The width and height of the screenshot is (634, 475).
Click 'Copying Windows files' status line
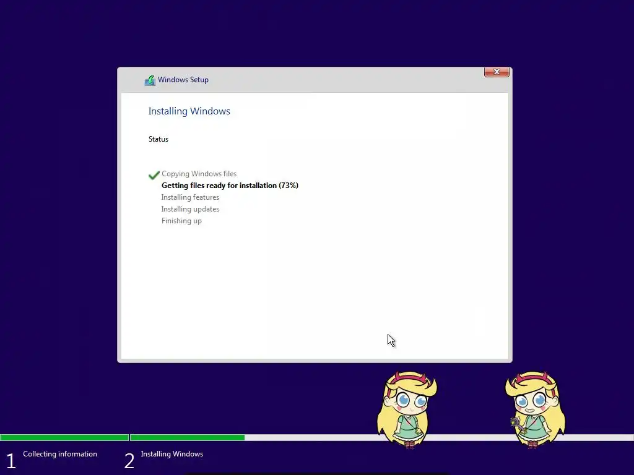199,174
